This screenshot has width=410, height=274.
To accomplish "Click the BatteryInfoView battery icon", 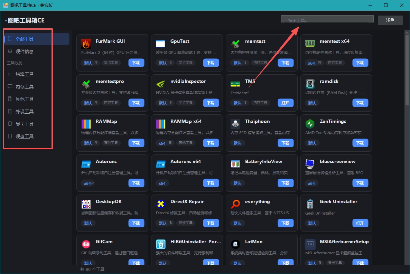I will (235, 164).
